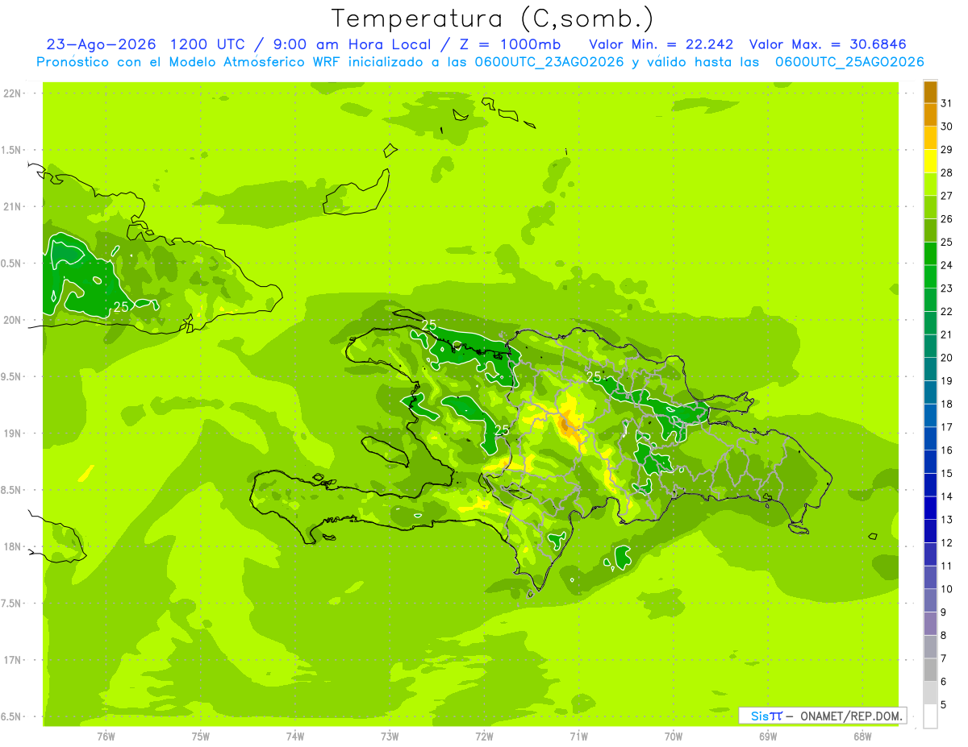Image resolution: width=968 pixels, height=747 pixels.
Task: Click the '20N' latitude label
Action: pyautogui.click(x=12, y=321)
